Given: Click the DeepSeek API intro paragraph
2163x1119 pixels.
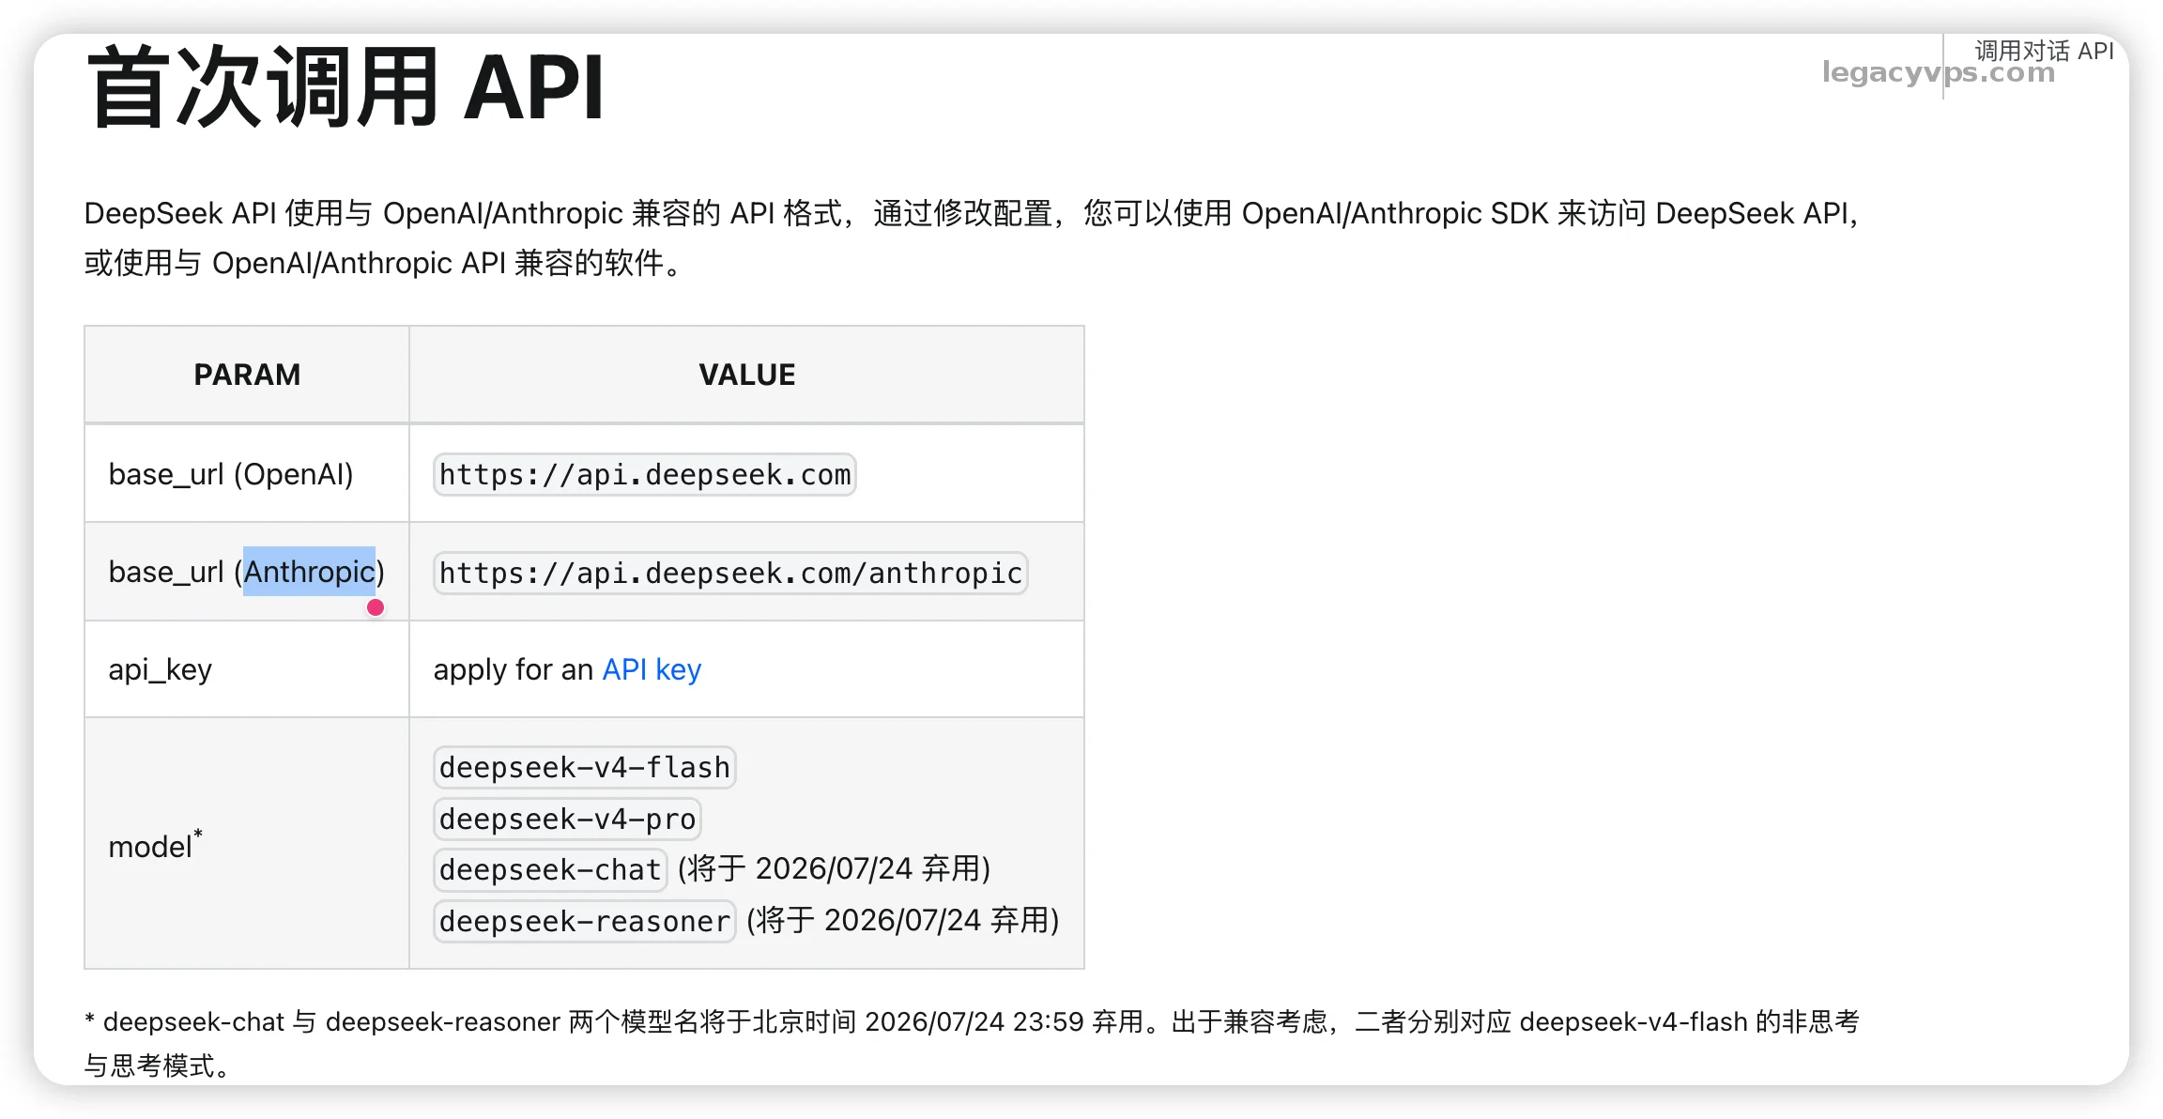Looking at the screenshot, I should pos(972,238).
